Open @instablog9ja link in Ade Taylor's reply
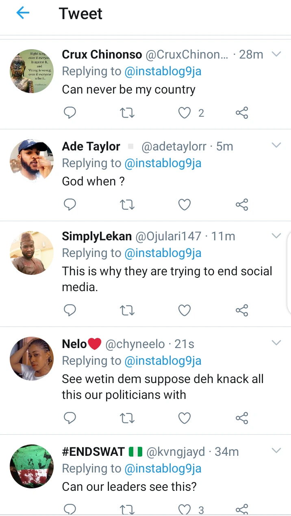Image resolution: width=291 pixels, height=516 pixels. click(163, 163)
